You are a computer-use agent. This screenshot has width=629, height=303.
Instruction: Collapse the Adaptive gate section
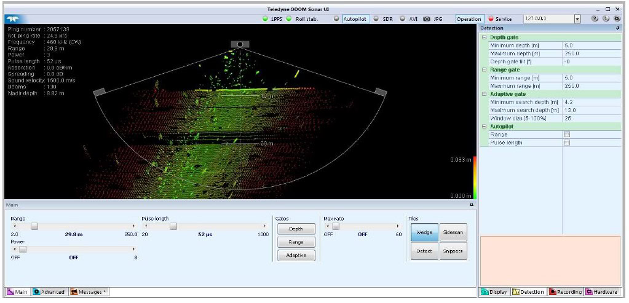(x=484, y=94)
